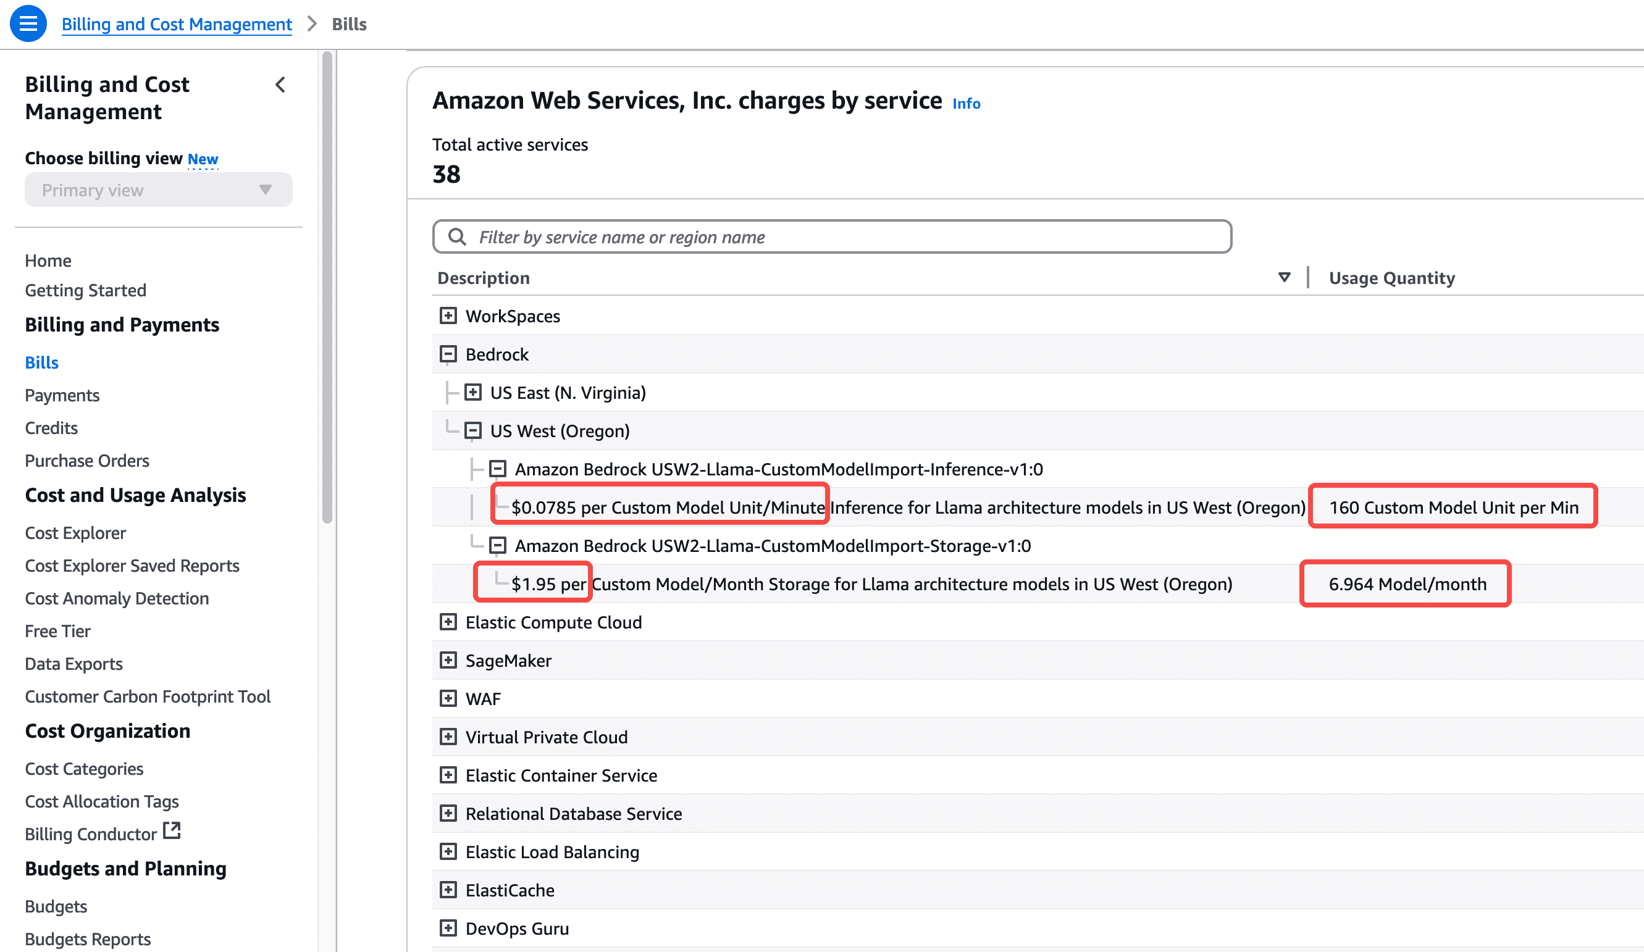Open Billing Conductor via external link icon
The width and height of the screenshot is (1644, 952).
click(x=171, y=831)
